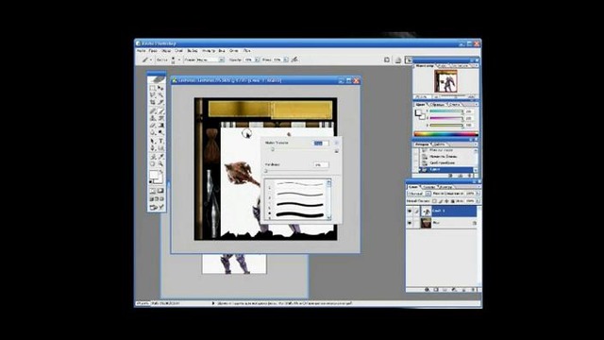This screenshot has height=340, width=604.
Task: Switch to Standard edit mode in toolbox
Action: [x=153, y=191]
